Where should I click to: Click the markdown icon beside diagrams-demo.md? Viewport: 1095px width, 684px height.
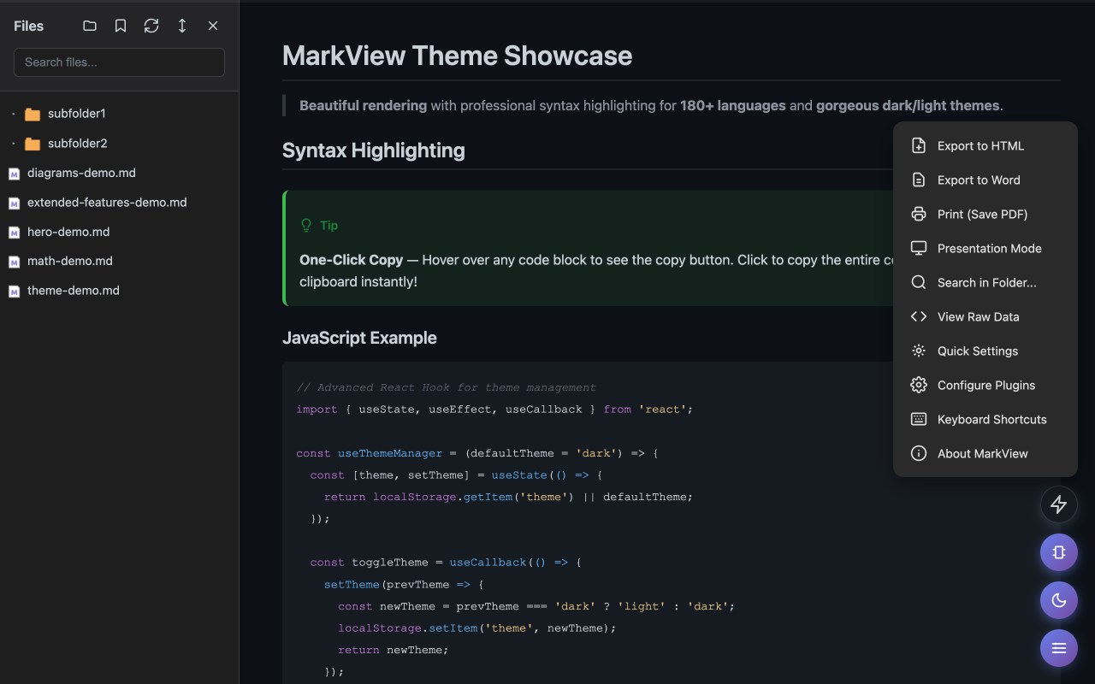click(x=14, y=174)
